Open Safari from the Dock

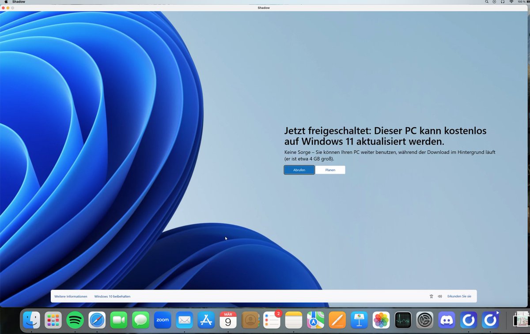97,320
